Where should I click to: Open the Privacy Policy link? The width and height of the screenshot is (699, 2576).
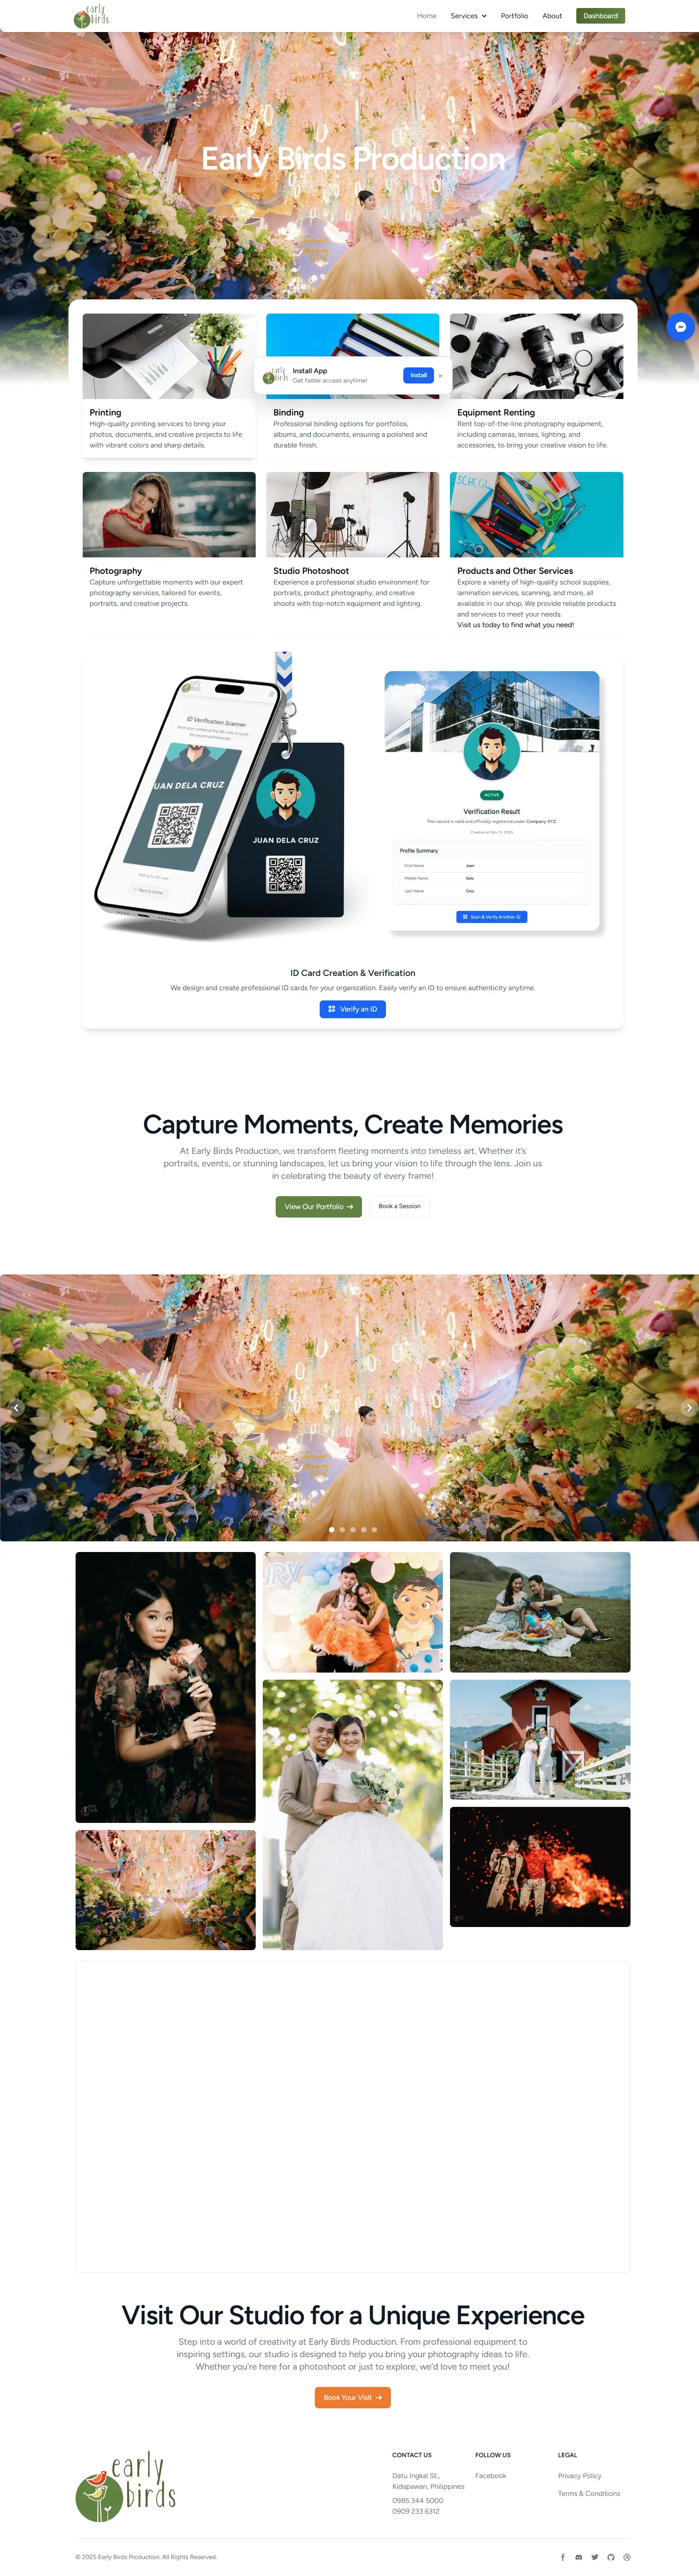click(x=579, y=2476)
